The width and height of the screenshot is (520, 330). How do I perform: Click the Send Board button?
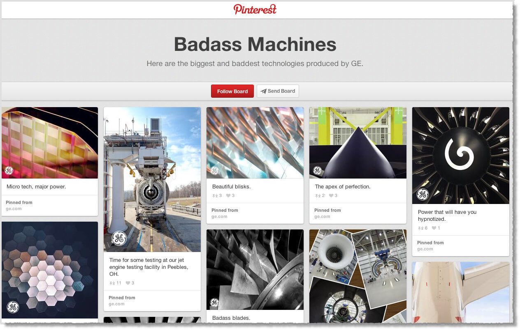(278, 91)
